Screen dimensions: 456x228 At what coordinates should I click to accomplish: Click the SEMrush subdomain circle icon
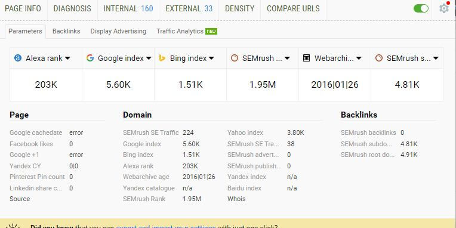click(x=378, y=58)
